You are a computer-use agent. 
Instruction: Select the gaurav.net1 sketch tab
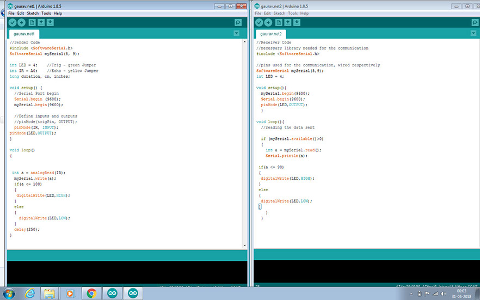pos(24,34)
